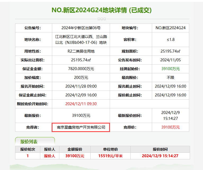The width and height of the screenshot is (203, 170).
Task: Click deposit amount 7820.0000万元
Action: (x=81, y=69)
